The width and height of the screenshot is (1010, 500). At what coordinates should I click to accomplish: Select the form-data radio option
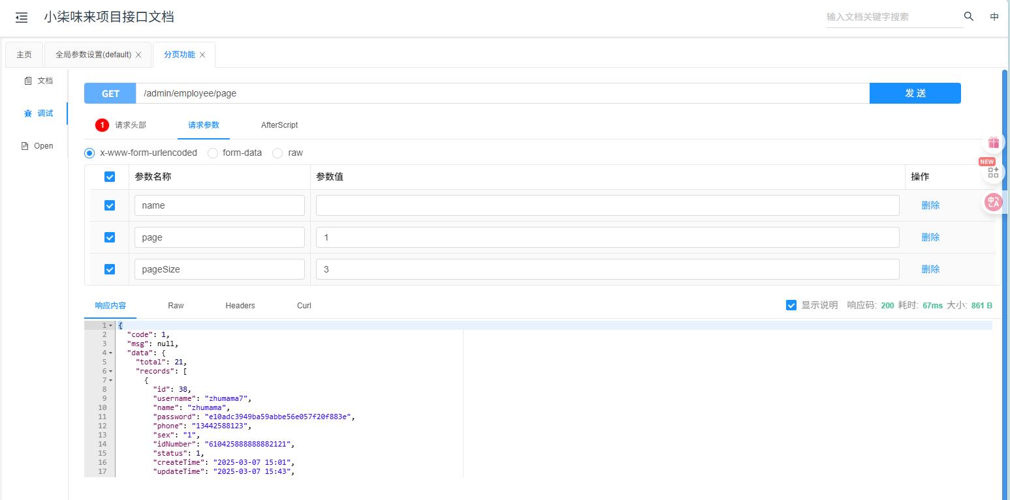pyautogui.click(x=213, y=153)
